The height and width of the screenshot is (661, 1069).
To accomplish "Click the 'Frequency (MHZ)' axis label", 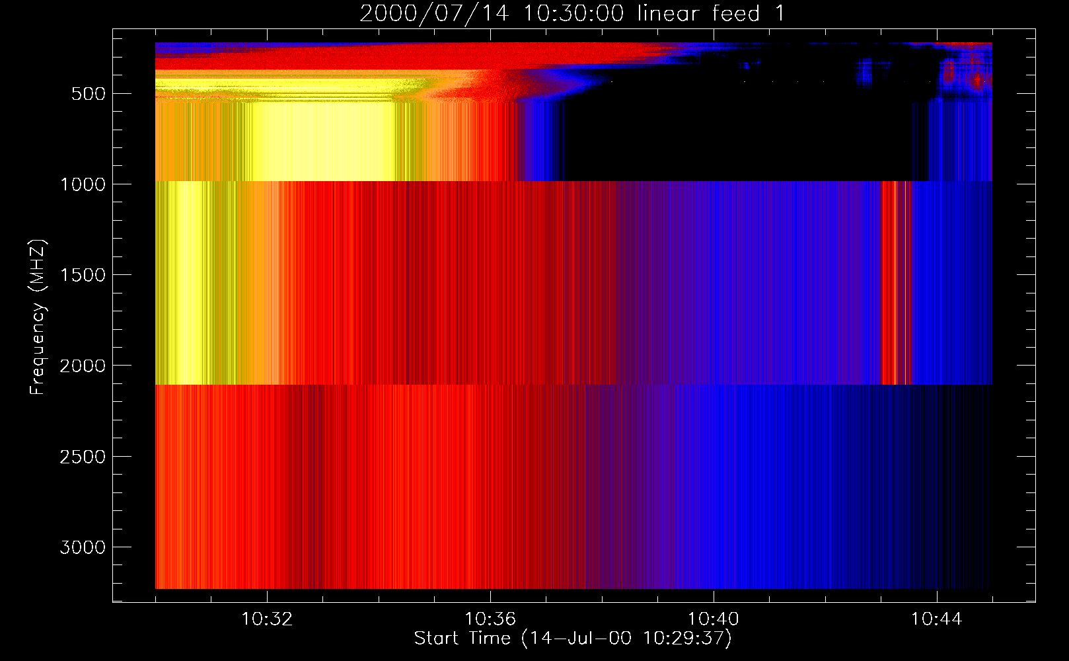I will pos(38,317).
